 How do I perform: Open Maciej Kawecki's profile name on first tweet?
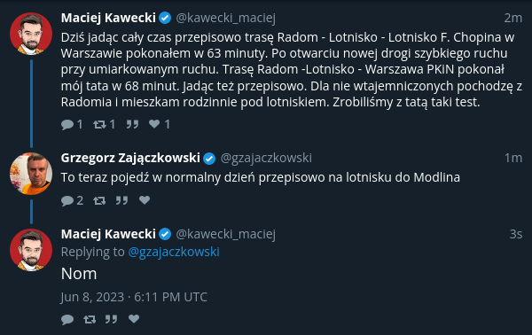tap(108, 18)
